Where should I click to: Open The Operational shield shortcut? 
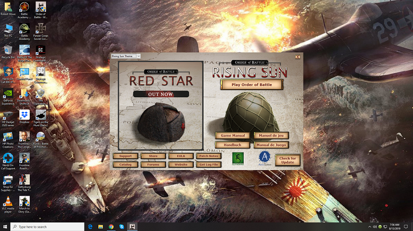[40, 97]
